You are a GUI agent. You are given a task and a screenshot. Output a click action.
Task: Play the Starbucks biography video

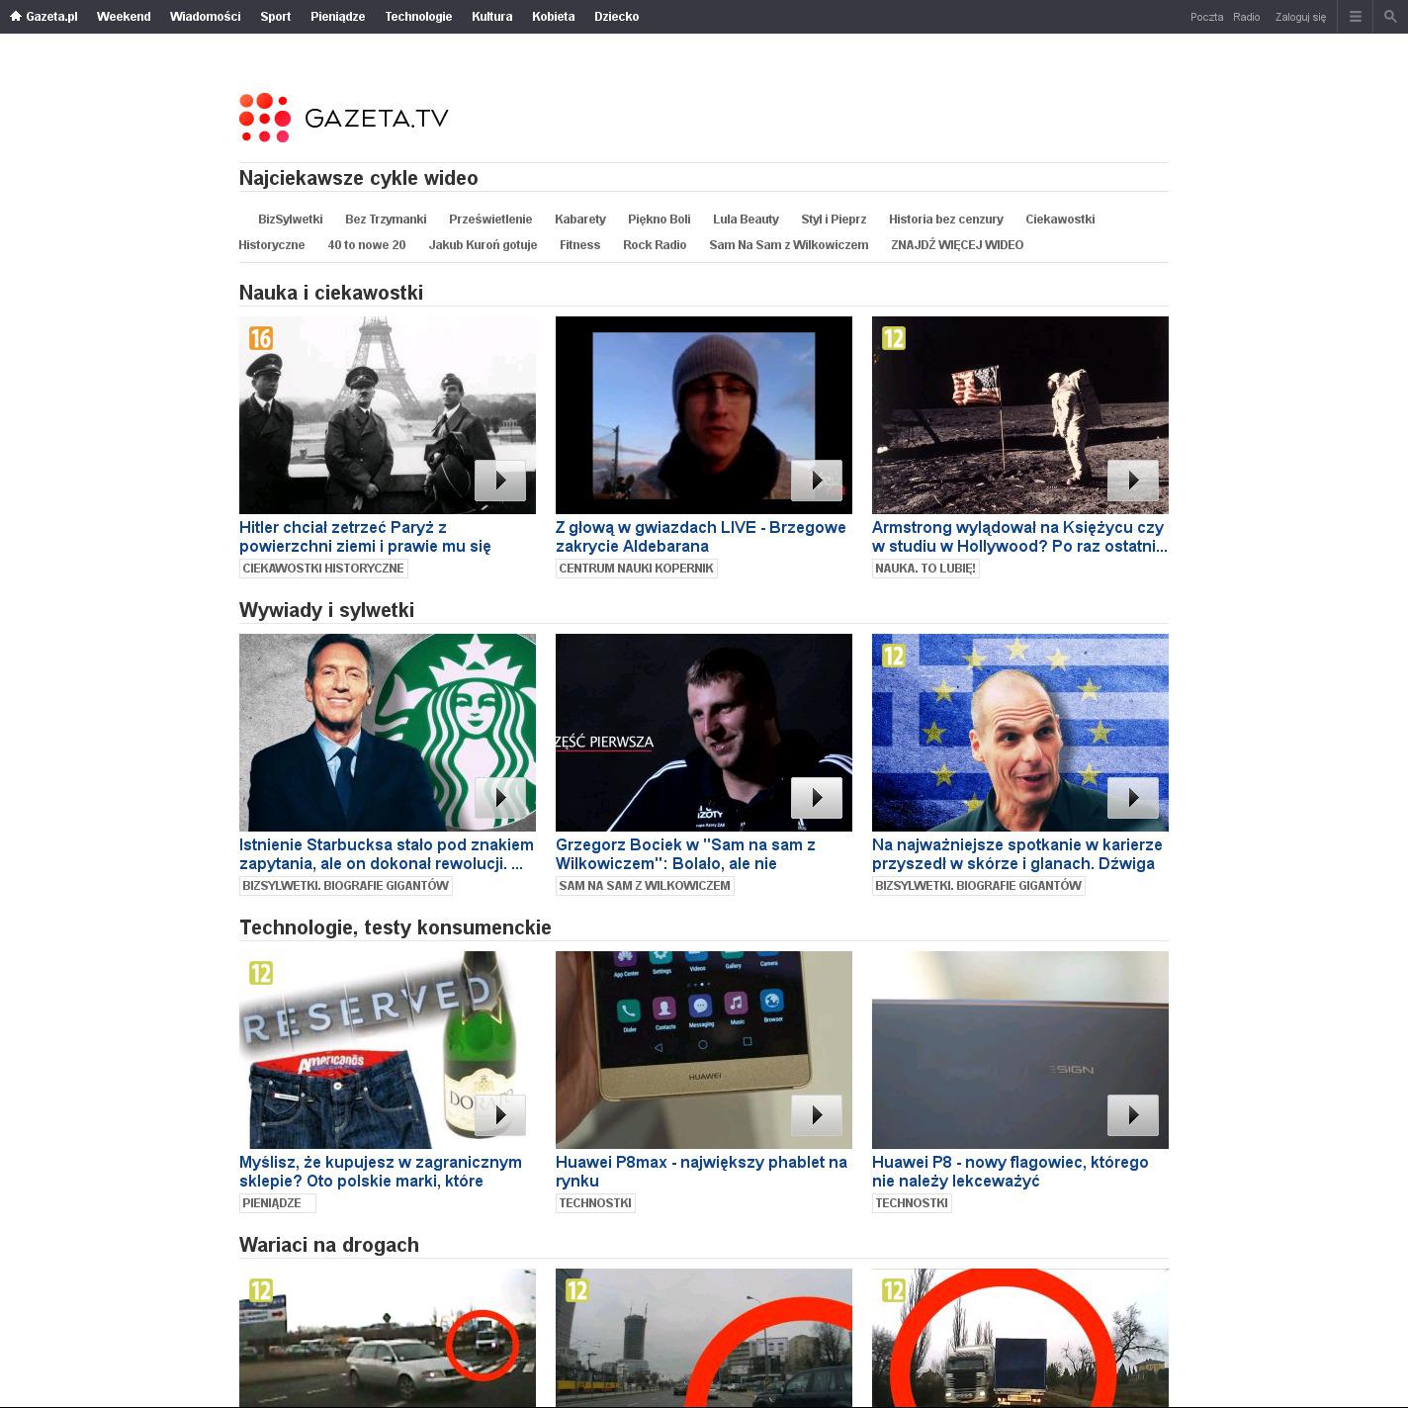499,798
